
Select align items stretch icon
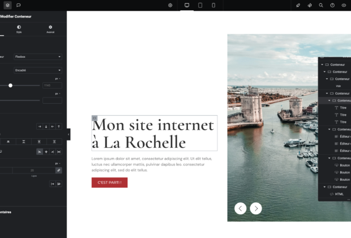coord(59,152)
